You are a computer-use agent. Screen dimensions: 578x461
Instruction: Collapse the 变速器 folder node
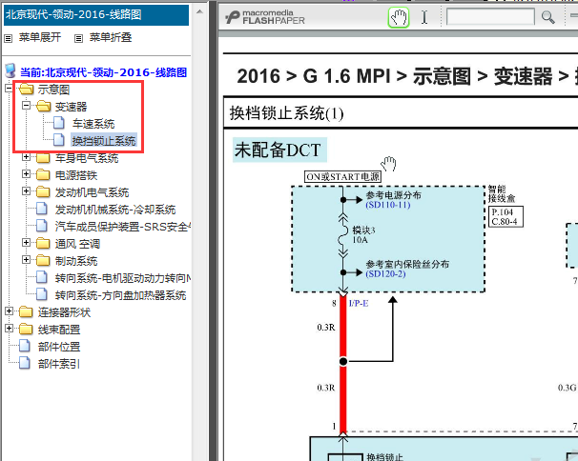pyautogui.click(x=26, y=106)
